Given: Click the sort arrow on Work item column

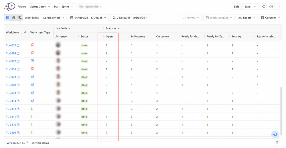Looking at the screenshot, I should [x=25, y=32].
